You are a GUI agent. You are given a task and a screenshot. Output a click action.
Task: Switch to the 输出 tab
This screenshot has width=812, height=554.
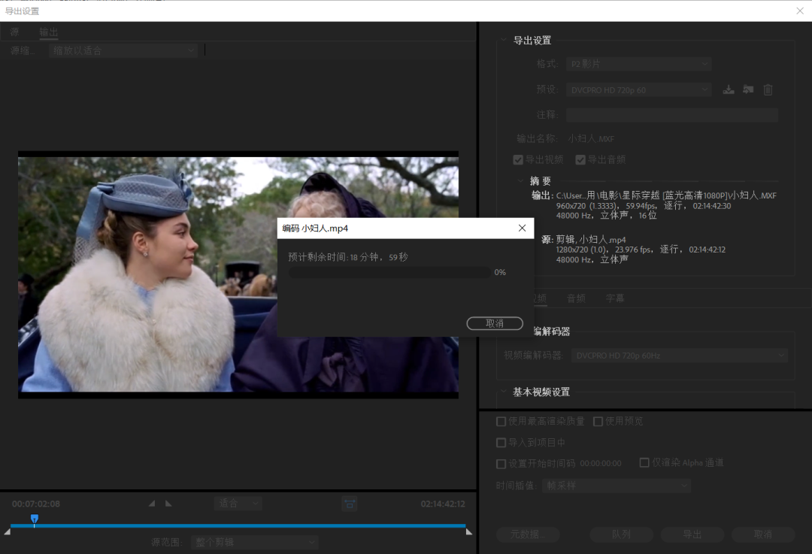pos(49,32)
